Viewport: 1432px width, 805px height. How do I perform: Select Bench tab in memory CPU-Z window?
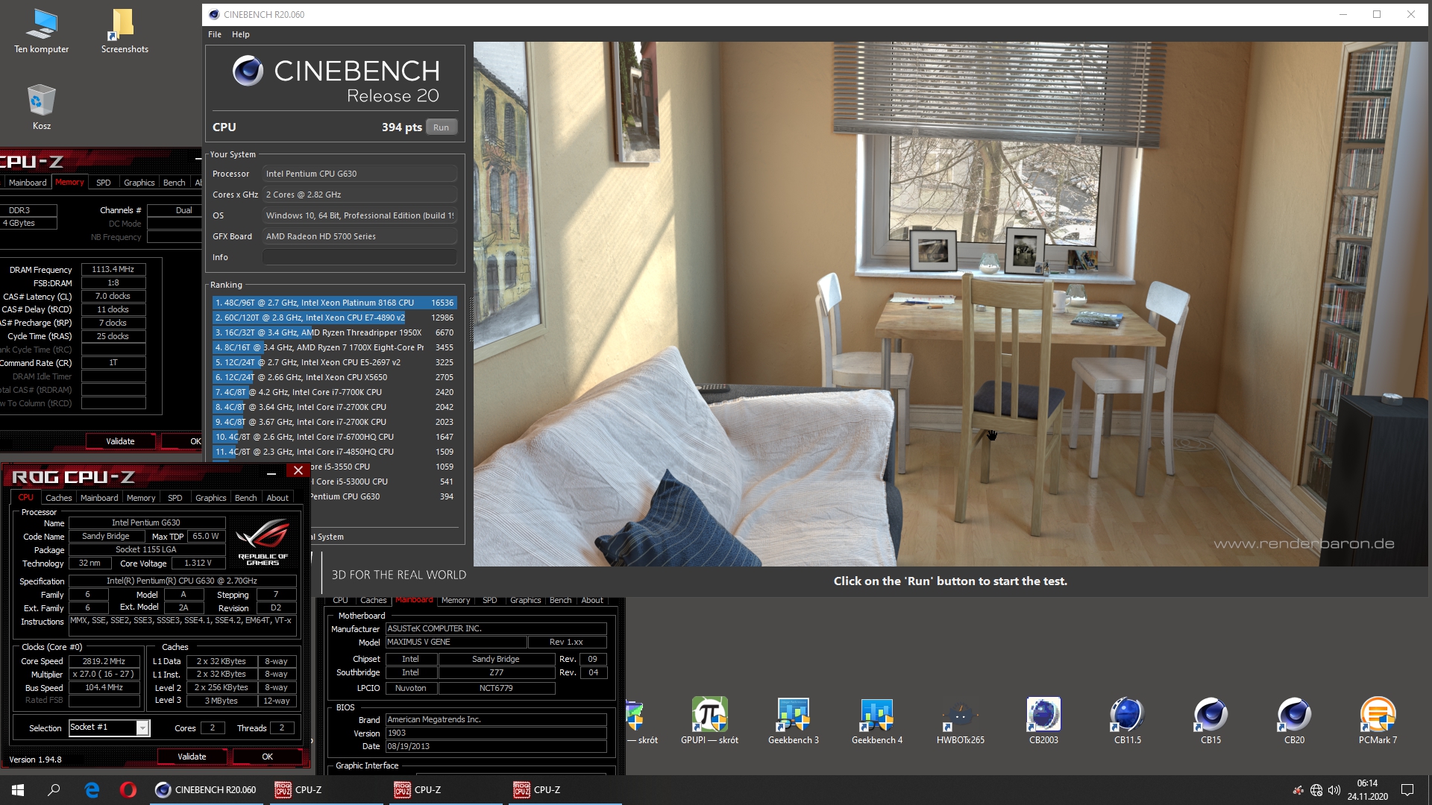(x=174, y=183)
